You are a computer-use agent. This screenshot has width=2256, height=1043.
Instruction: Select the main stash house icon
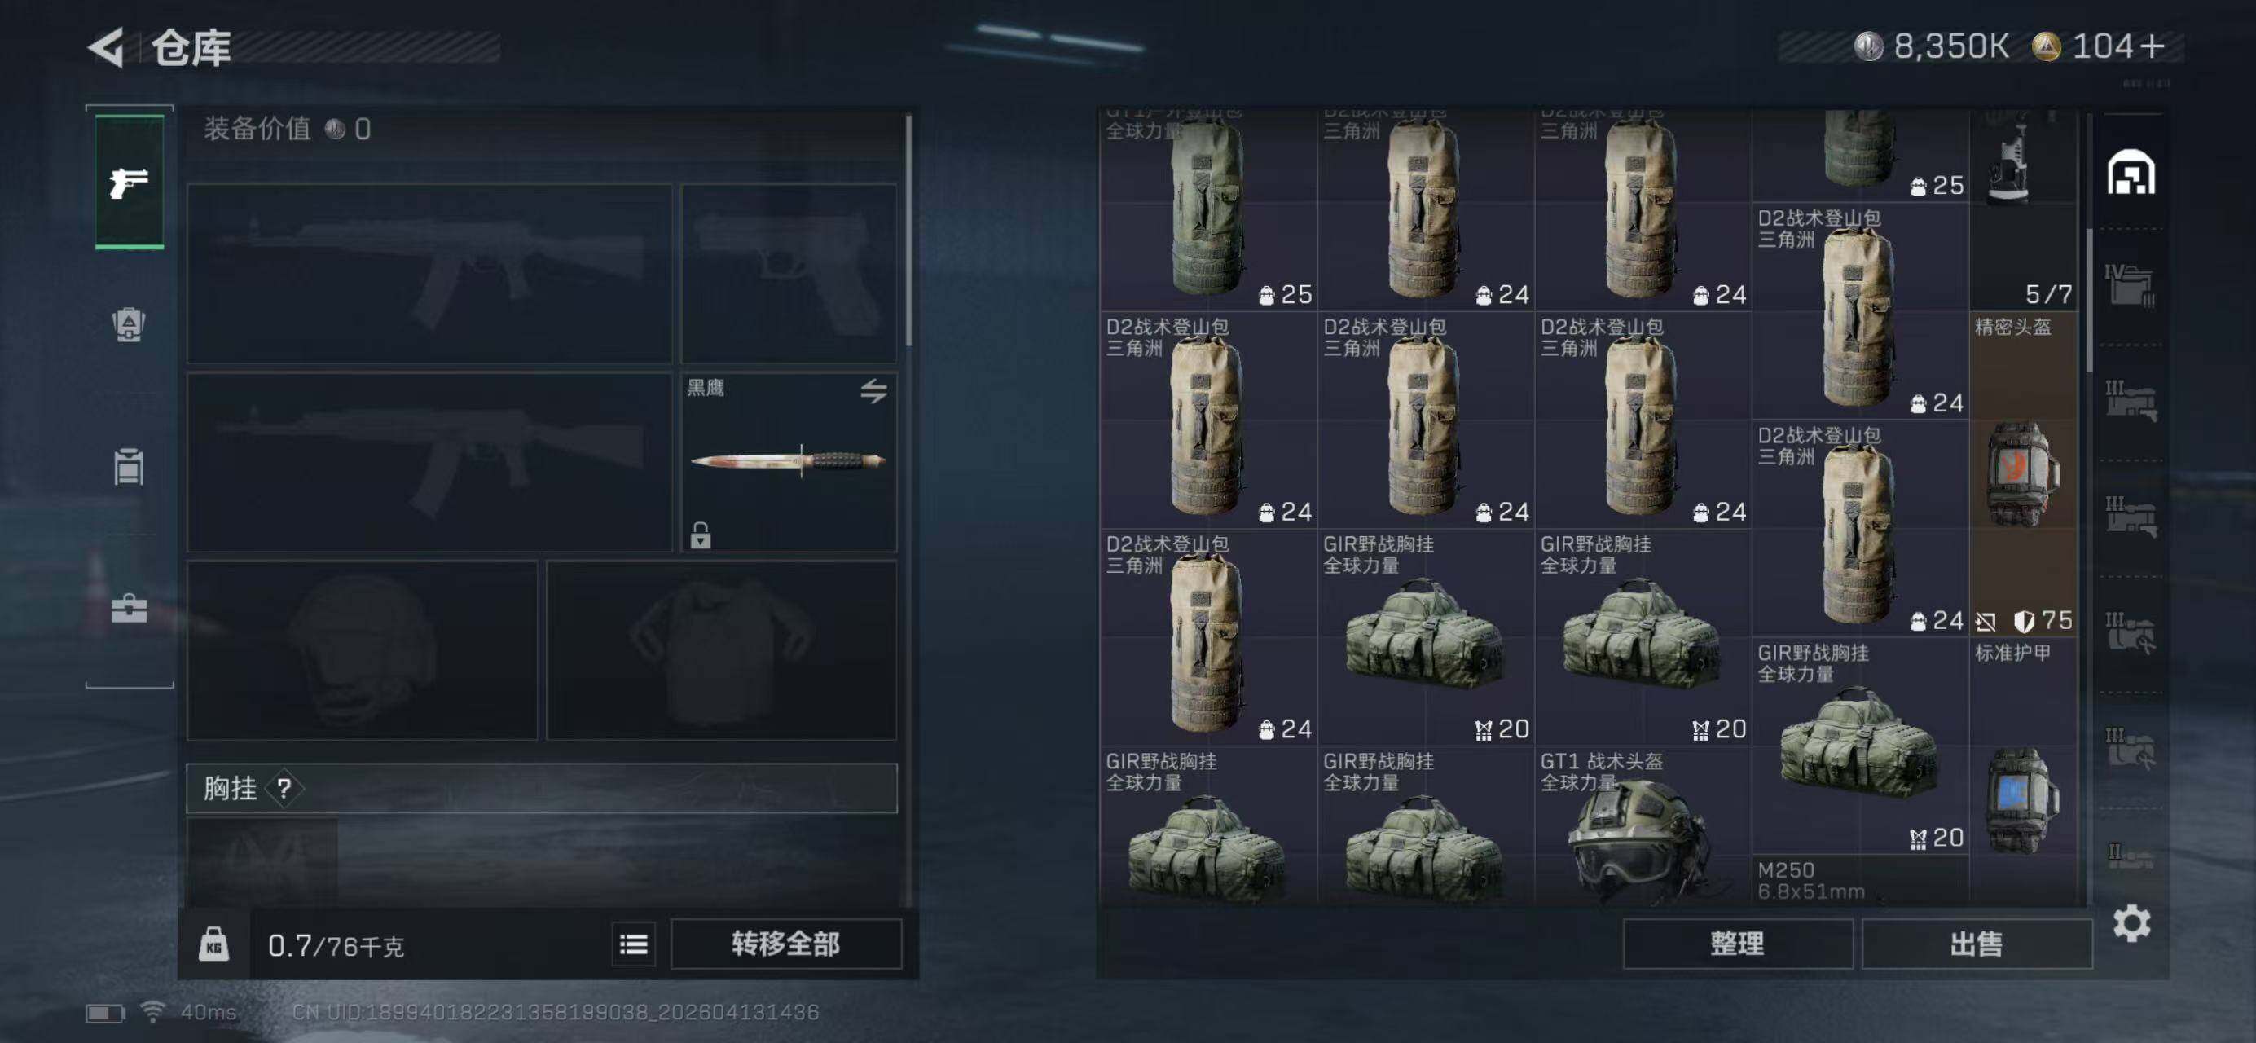tap(2131, 172)
